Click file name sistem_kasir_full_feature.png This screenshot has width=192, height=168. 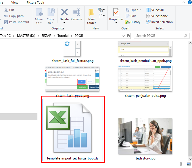pos(73,61)
